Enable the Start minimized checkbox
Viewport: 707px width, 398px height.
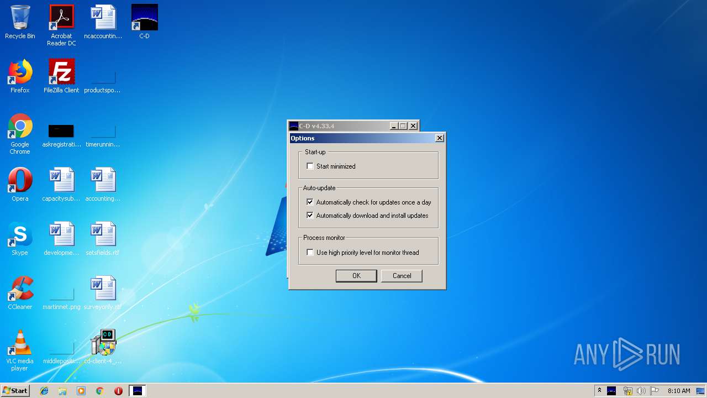pos(310,166)
